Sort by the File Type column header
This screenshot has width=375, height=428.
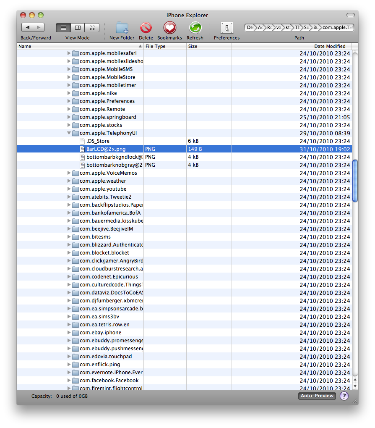(x=165, y=46)
